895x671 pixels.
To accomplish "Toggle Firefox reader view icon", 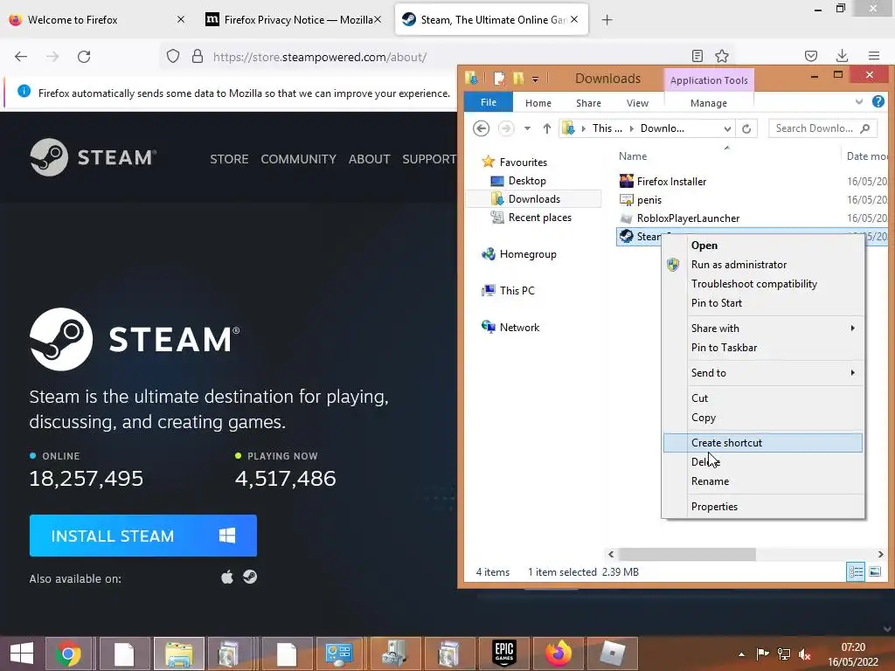I will point(697,56).
